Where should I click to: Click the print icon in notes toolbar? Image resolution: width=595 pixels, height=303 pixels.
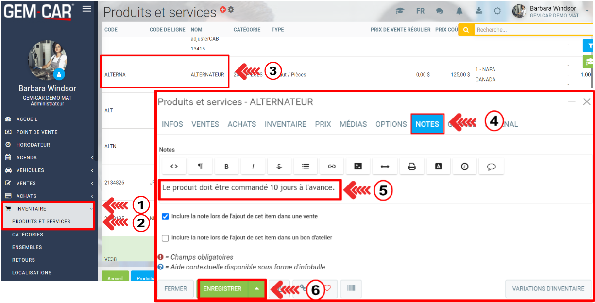(412, 166)
